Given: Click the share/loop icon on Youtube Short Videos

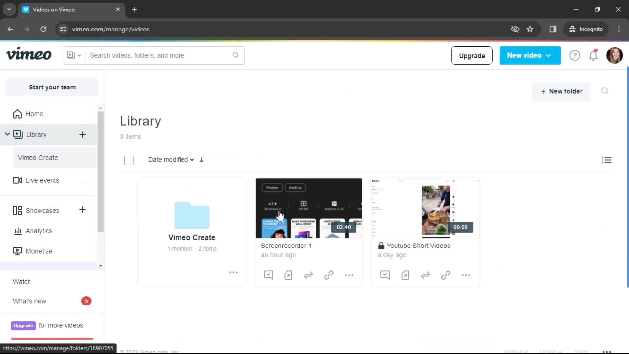Looking at the screenshot, I should (426, 275).
